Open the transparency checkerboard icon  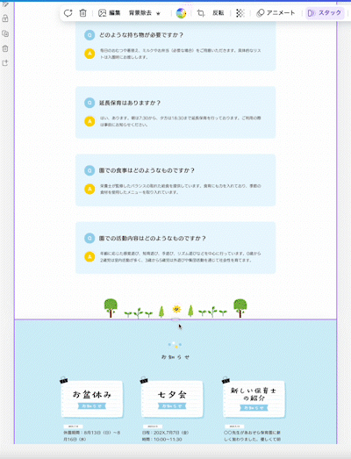(x=240, y=13)
